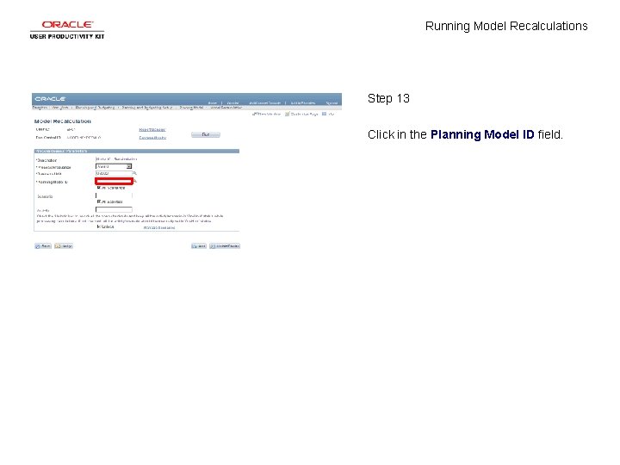Viewport: 620px width, 465px height.
Task: Click the Business Unit lookup magnifier icon
Action: pyautogui.click(x=135, y=173)
